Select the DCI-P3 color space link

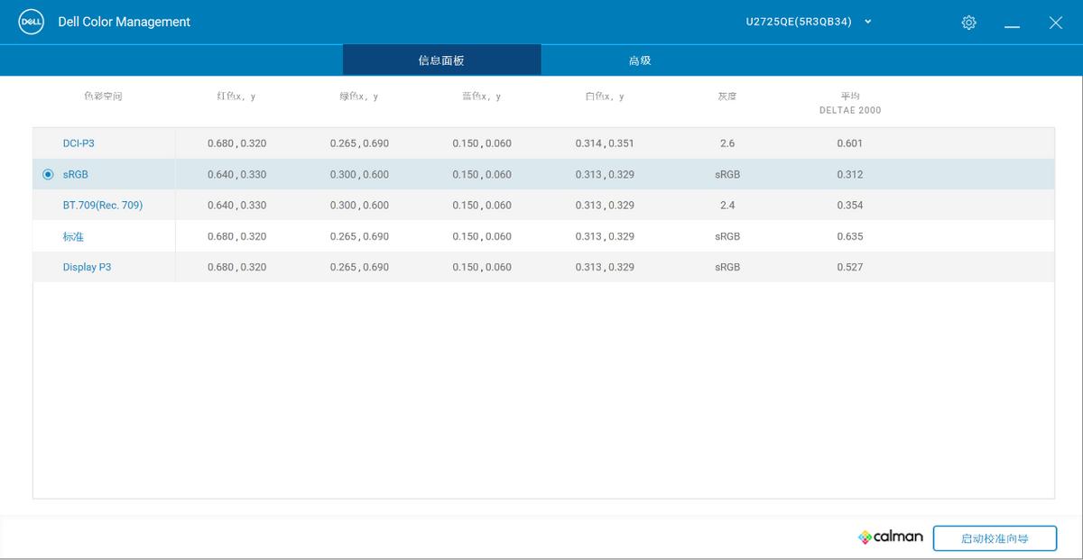coord(79,143)
